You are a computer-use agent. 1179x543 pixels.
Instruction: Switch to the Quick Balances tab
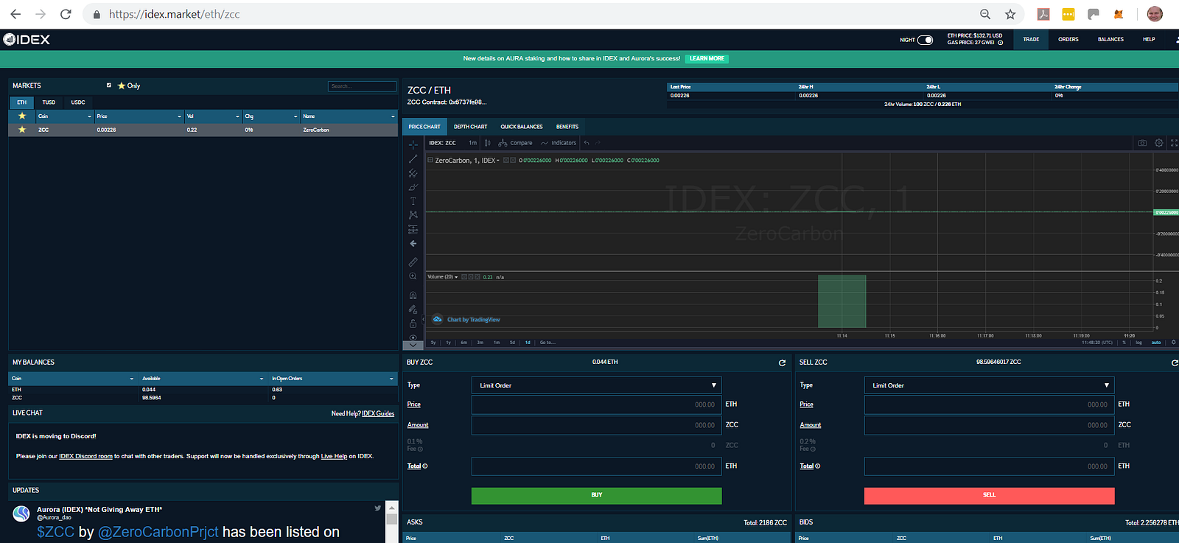(522, 127)
